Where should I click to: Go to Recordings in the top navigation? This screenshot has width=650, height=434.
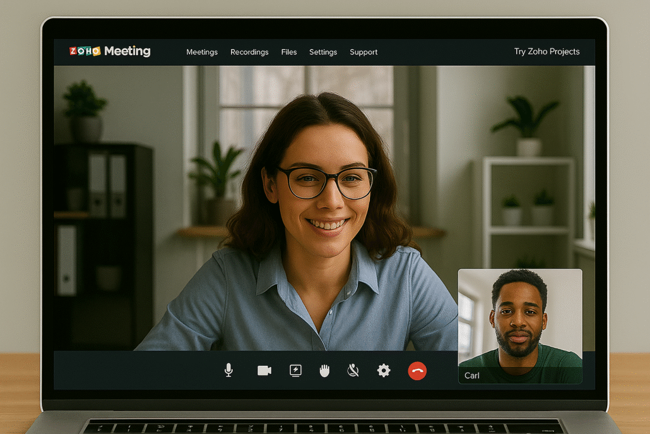click(x=249, y=52)
